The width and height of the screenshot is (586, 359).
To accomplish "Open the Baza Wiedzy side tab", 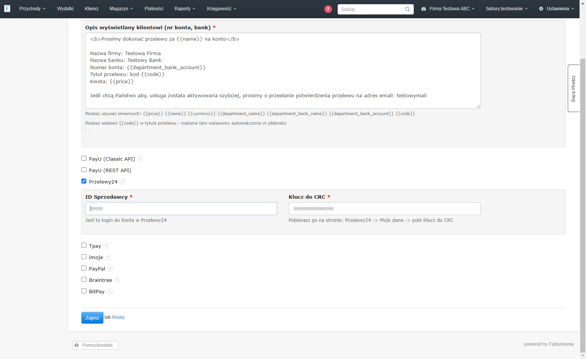I will 573,88.
